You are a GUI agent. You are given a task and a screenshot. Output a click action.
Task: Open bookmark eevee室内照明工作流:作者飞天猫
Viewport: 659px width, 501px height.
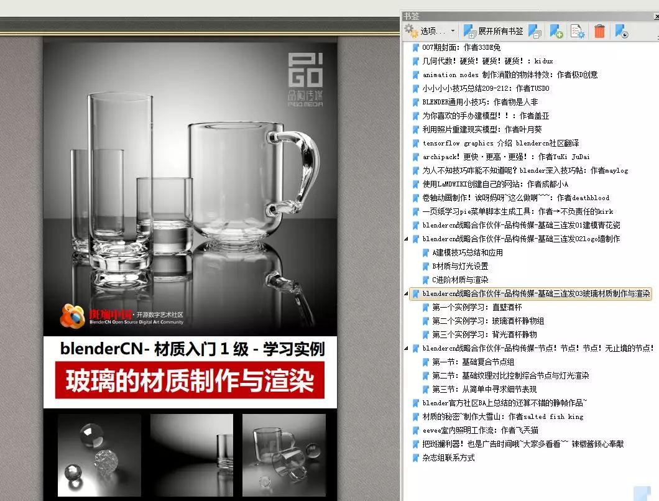pyautogui.click(x=480, y=430)
